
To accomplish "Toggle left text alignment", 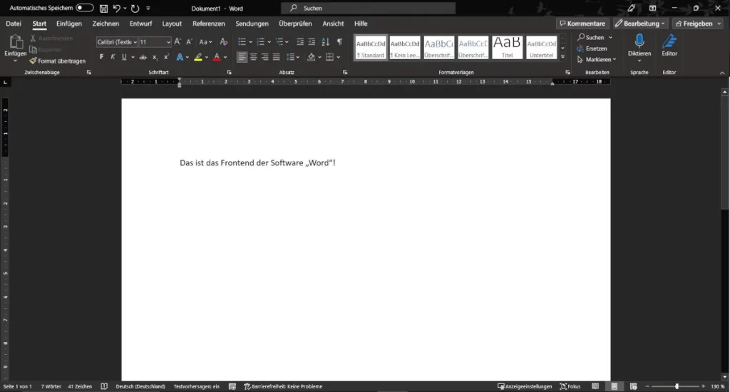I will click(x=242, y=57).
